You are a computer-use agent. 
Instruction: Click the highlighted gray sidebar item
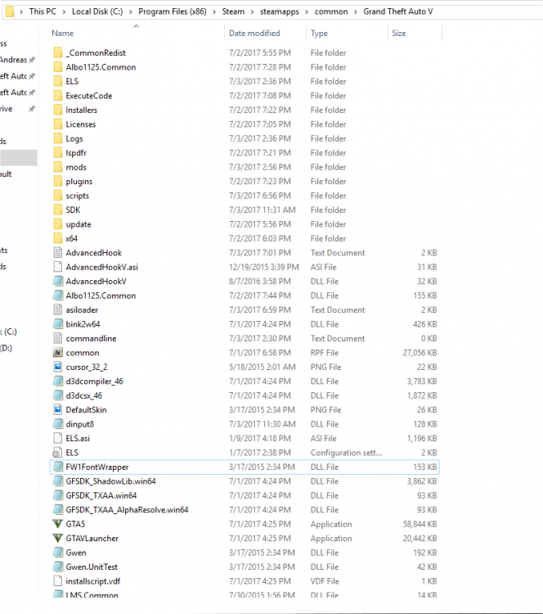(x=19, y=157)
